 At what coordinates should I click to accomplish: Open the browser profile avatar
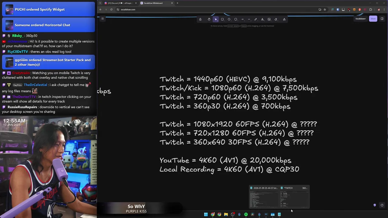pos(379,9)
